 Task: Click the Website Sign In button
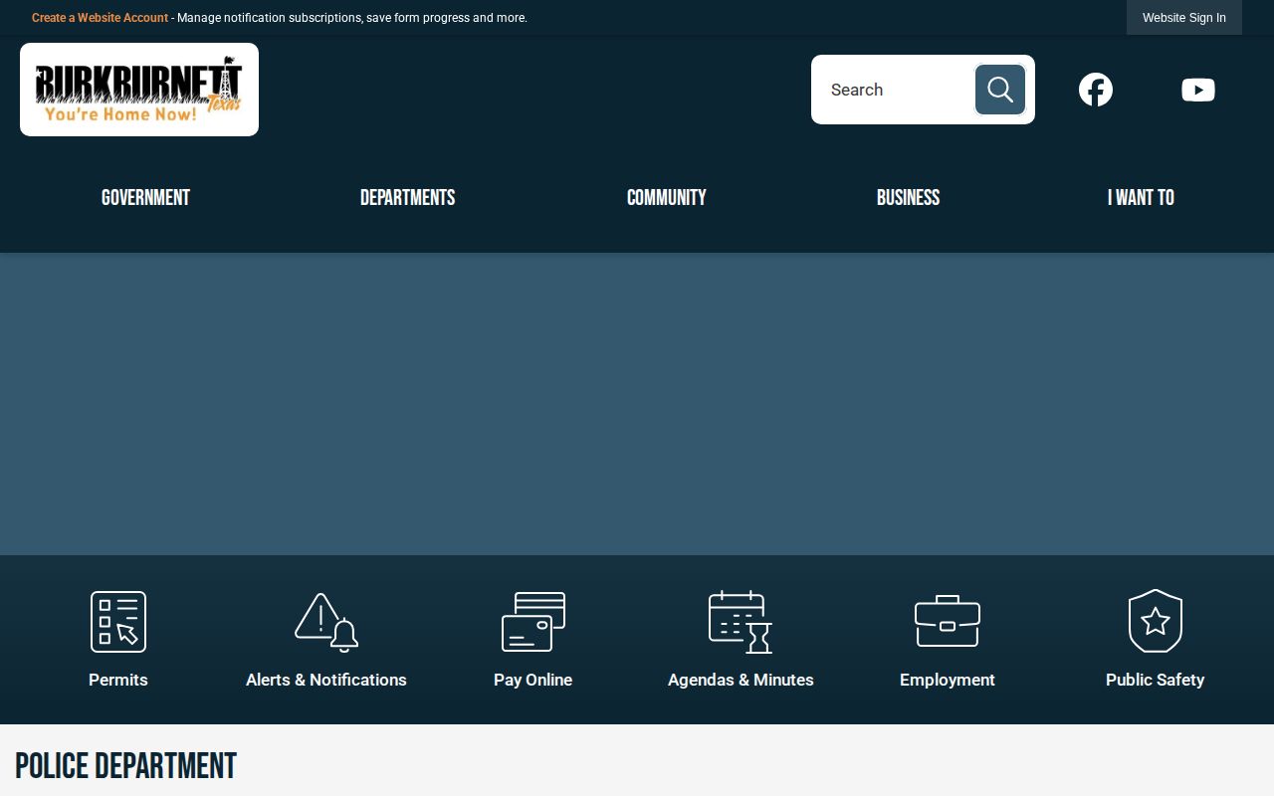pyautogui.click(x=1184, y=18)
